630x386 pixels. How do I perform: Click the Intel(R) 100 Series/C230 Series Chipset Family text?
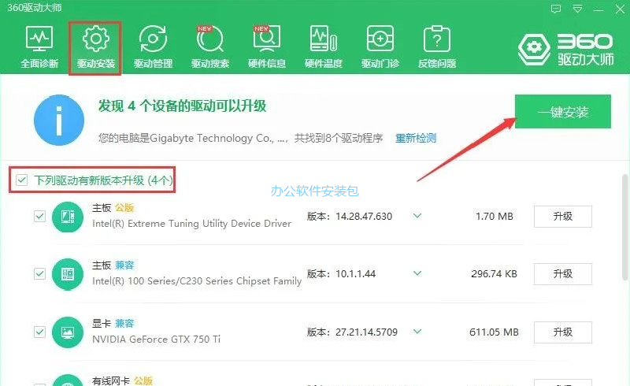coord(197,281)
